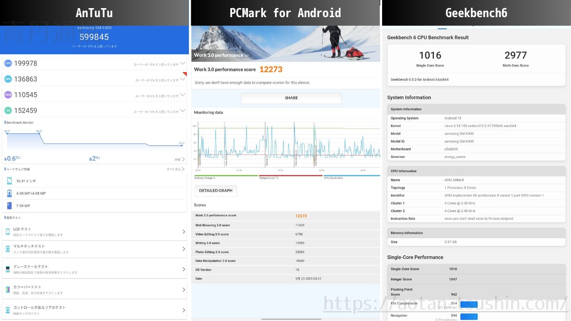This screenshot has width=571, height=321.
Task: Click the 10.91 inch screen size icon
Action: tap(10, 181)
